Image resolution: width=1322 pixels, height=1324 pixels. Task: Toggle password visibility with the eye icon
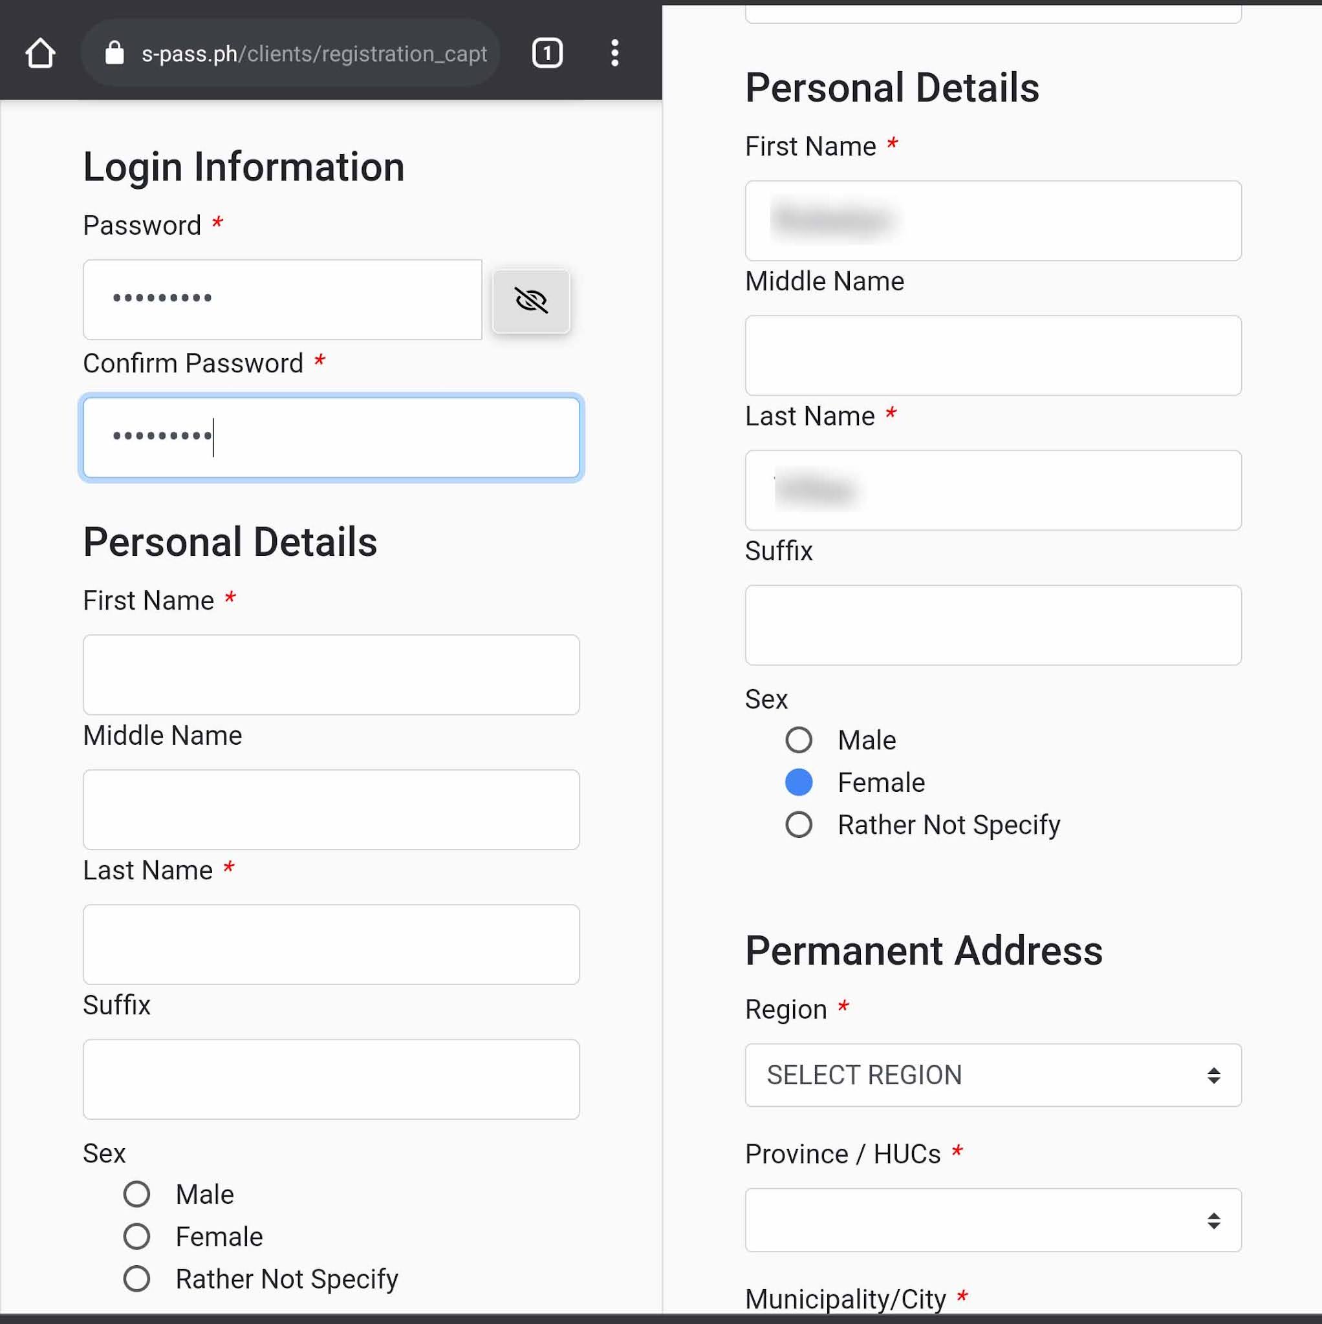532,300
